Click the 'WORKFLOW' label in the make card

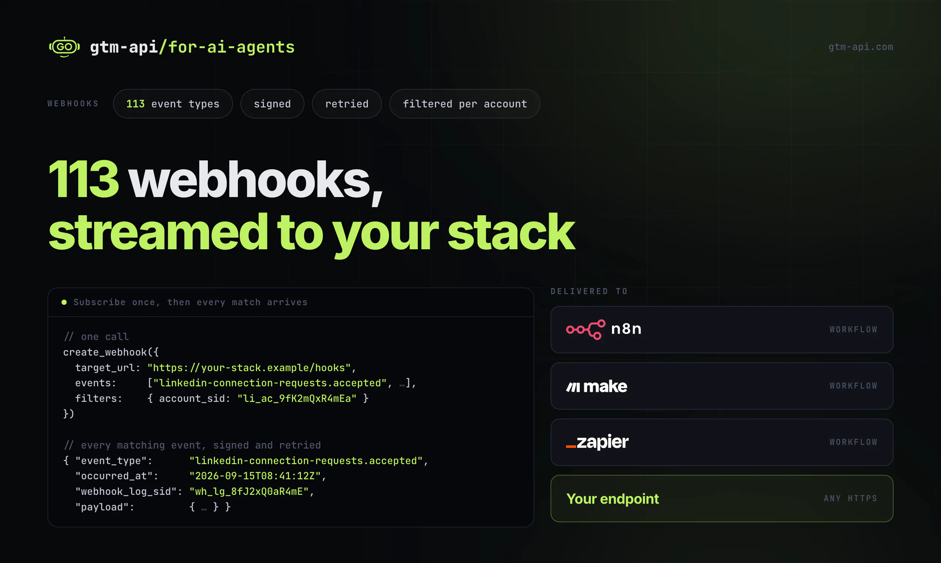click(x=854, y=386)
